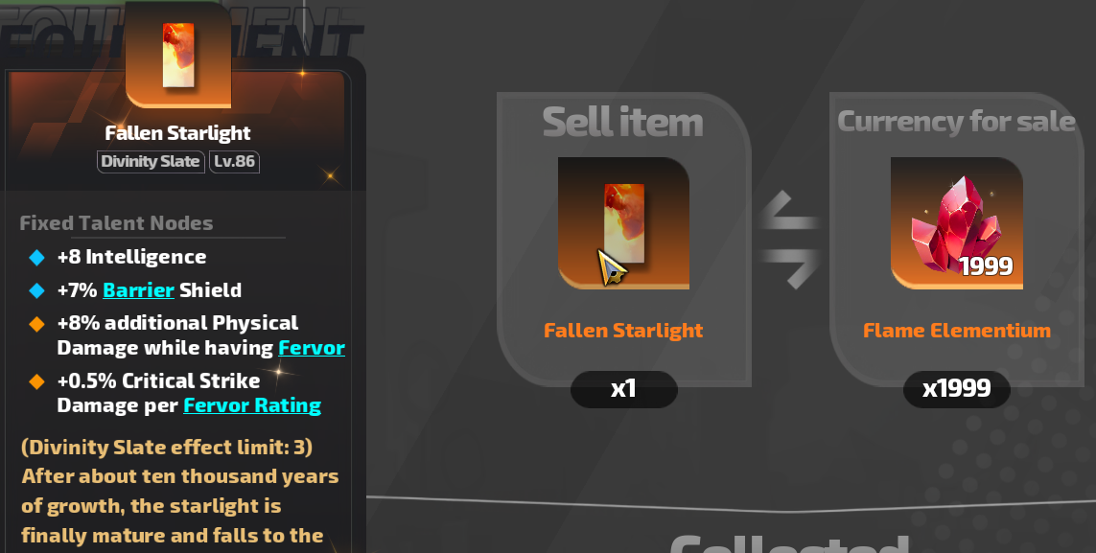Open the Fervor Rating keyword link
1096x553 pixels.
tap(252, 405)
